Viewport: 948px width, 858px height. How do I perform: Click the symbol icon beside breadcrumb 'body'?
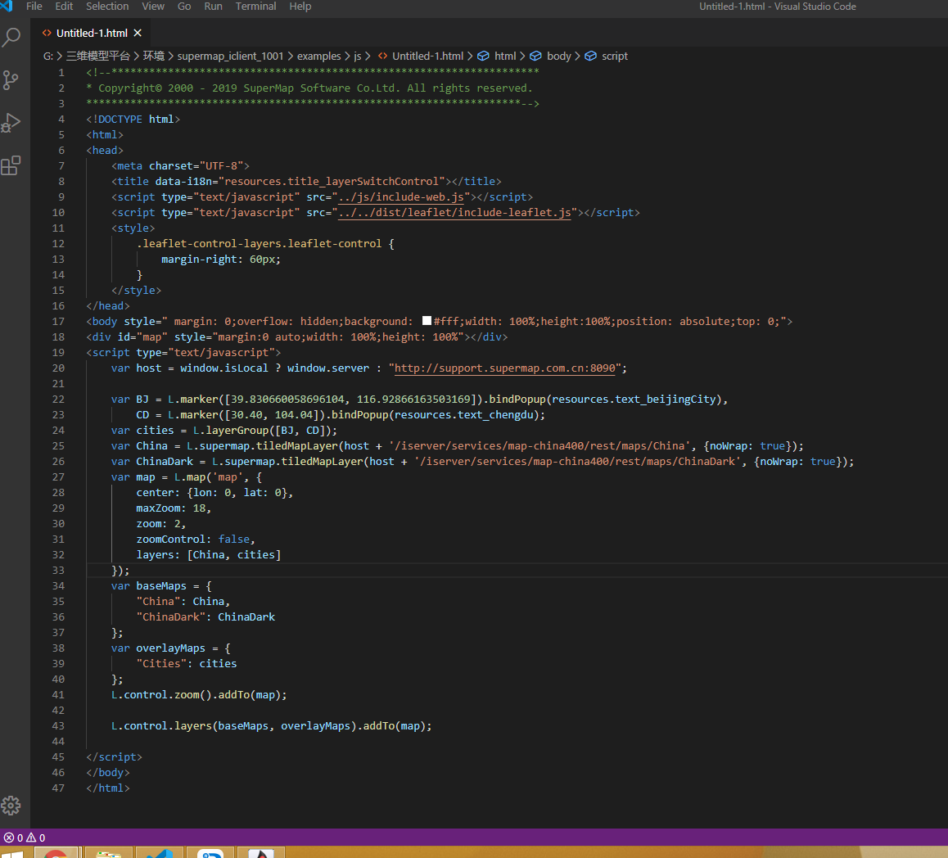535,56
